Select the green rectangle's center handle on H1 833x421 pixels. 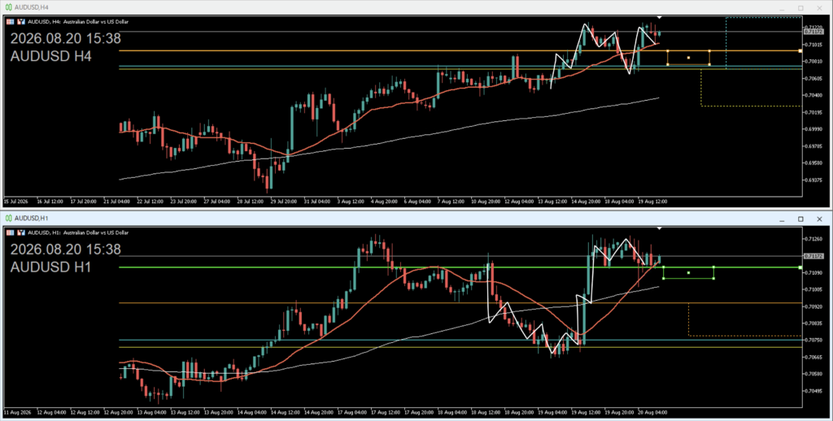688,273
